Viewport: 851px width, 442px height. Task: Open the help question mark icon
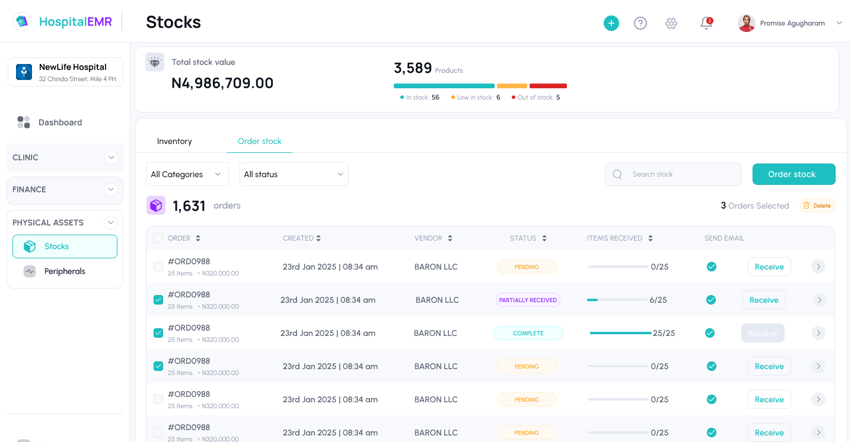(640, 23)
